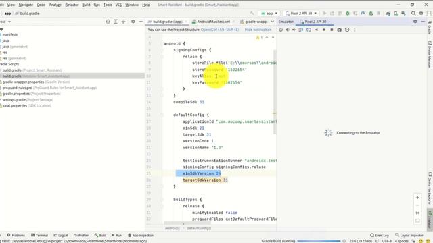Show hidden editor tabs dropdown chevron
Image resolution: width=433 pixels, height=243 pixels.
click(273, 22)
